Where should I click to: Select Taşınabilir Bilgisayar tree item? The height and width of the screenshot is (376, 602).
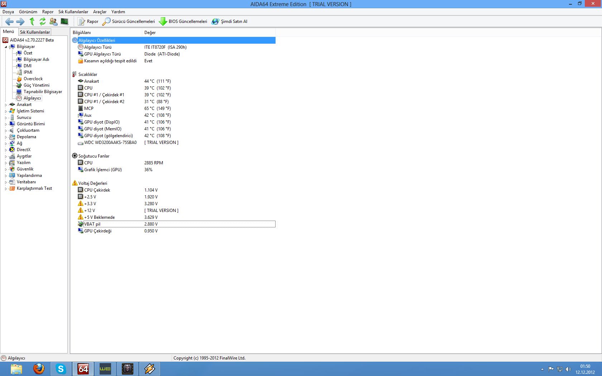pyautogui.click(x=43, y=92)
